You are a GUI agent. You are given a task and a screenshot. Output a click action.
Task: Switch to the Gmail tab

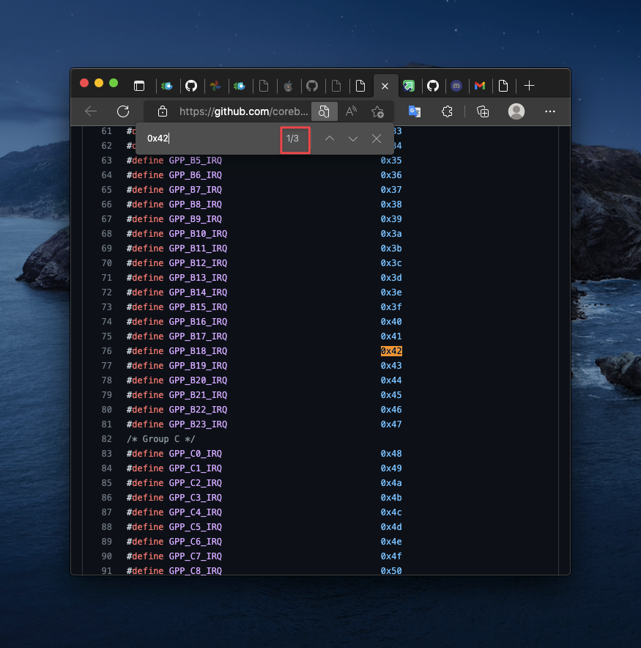[x=480, y=86]
